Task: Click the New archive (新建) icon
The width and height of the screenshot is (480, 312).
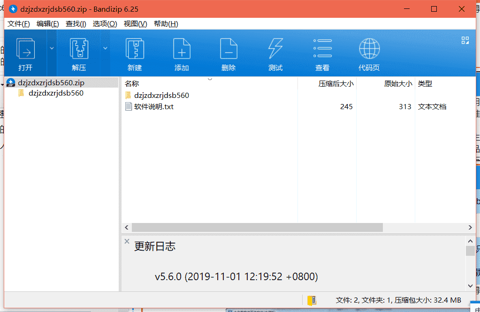Action: (x=135, y=49)
